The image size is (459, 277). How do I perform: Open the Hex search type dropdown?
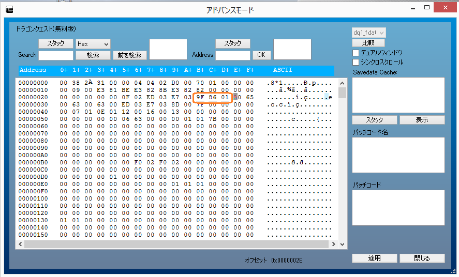[x=93, y=44]
